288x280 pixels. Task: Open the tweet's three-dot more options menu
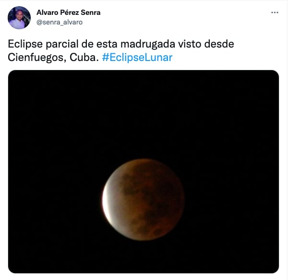pos(275,12)
